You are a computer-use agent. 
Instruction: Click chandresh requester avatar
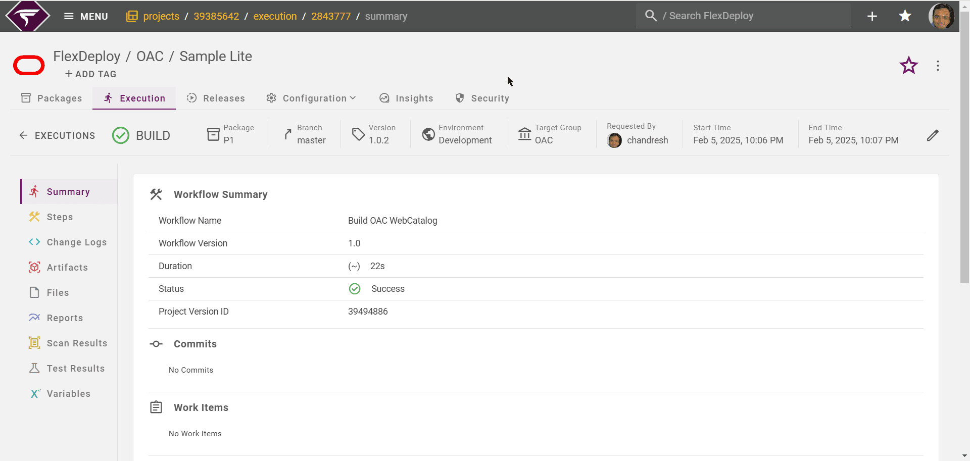click(614, 140)
